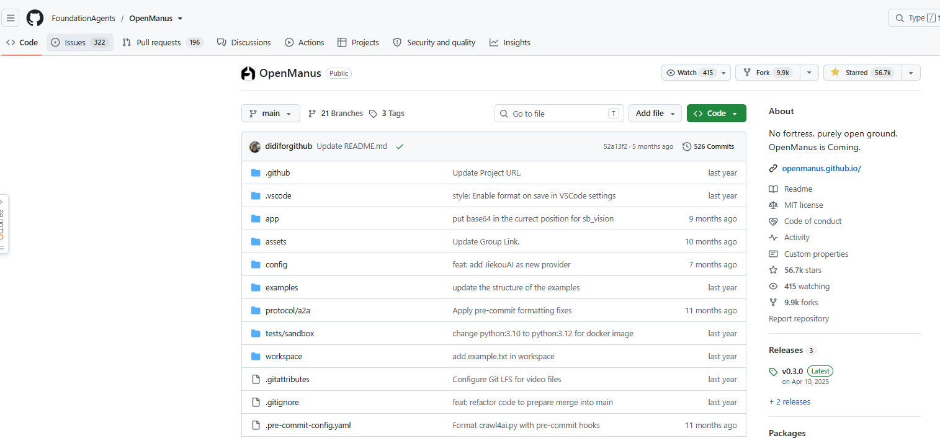Open the .vscode folder icon
The width and height of the screenshot is (940, 438).
pos(256,195)
